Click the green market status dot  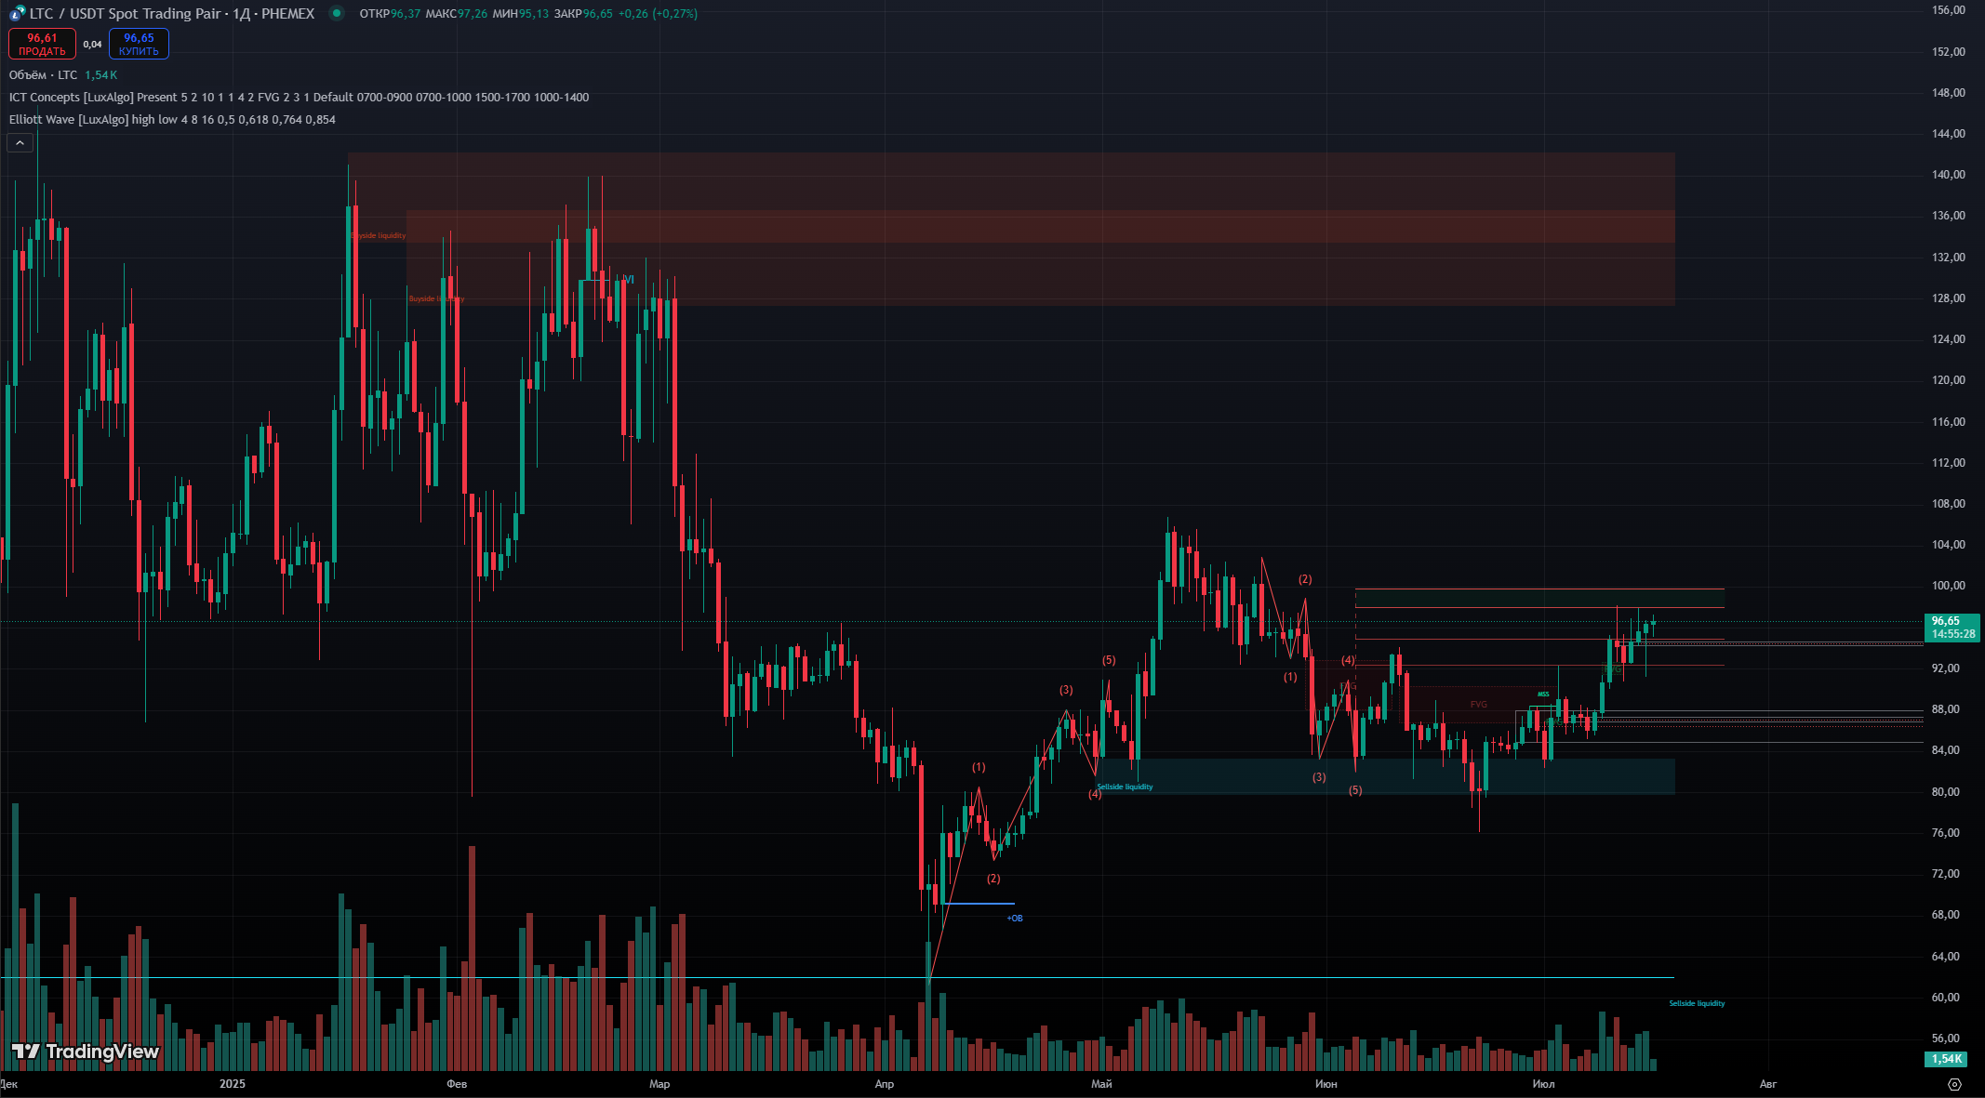(x=337, y=14)
